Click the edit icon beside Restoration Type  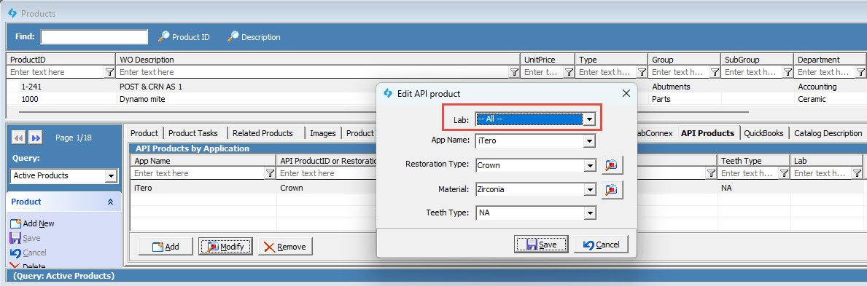click(612, 164)
